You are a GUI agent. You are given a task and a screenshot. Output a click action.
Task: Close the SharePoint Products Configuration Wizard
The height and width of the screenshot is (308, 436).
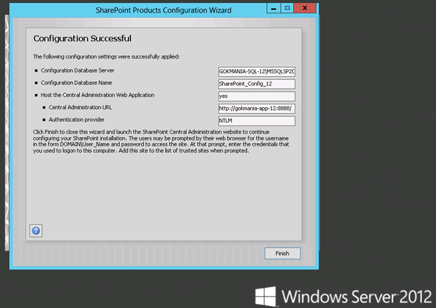[x=305, y=8]
